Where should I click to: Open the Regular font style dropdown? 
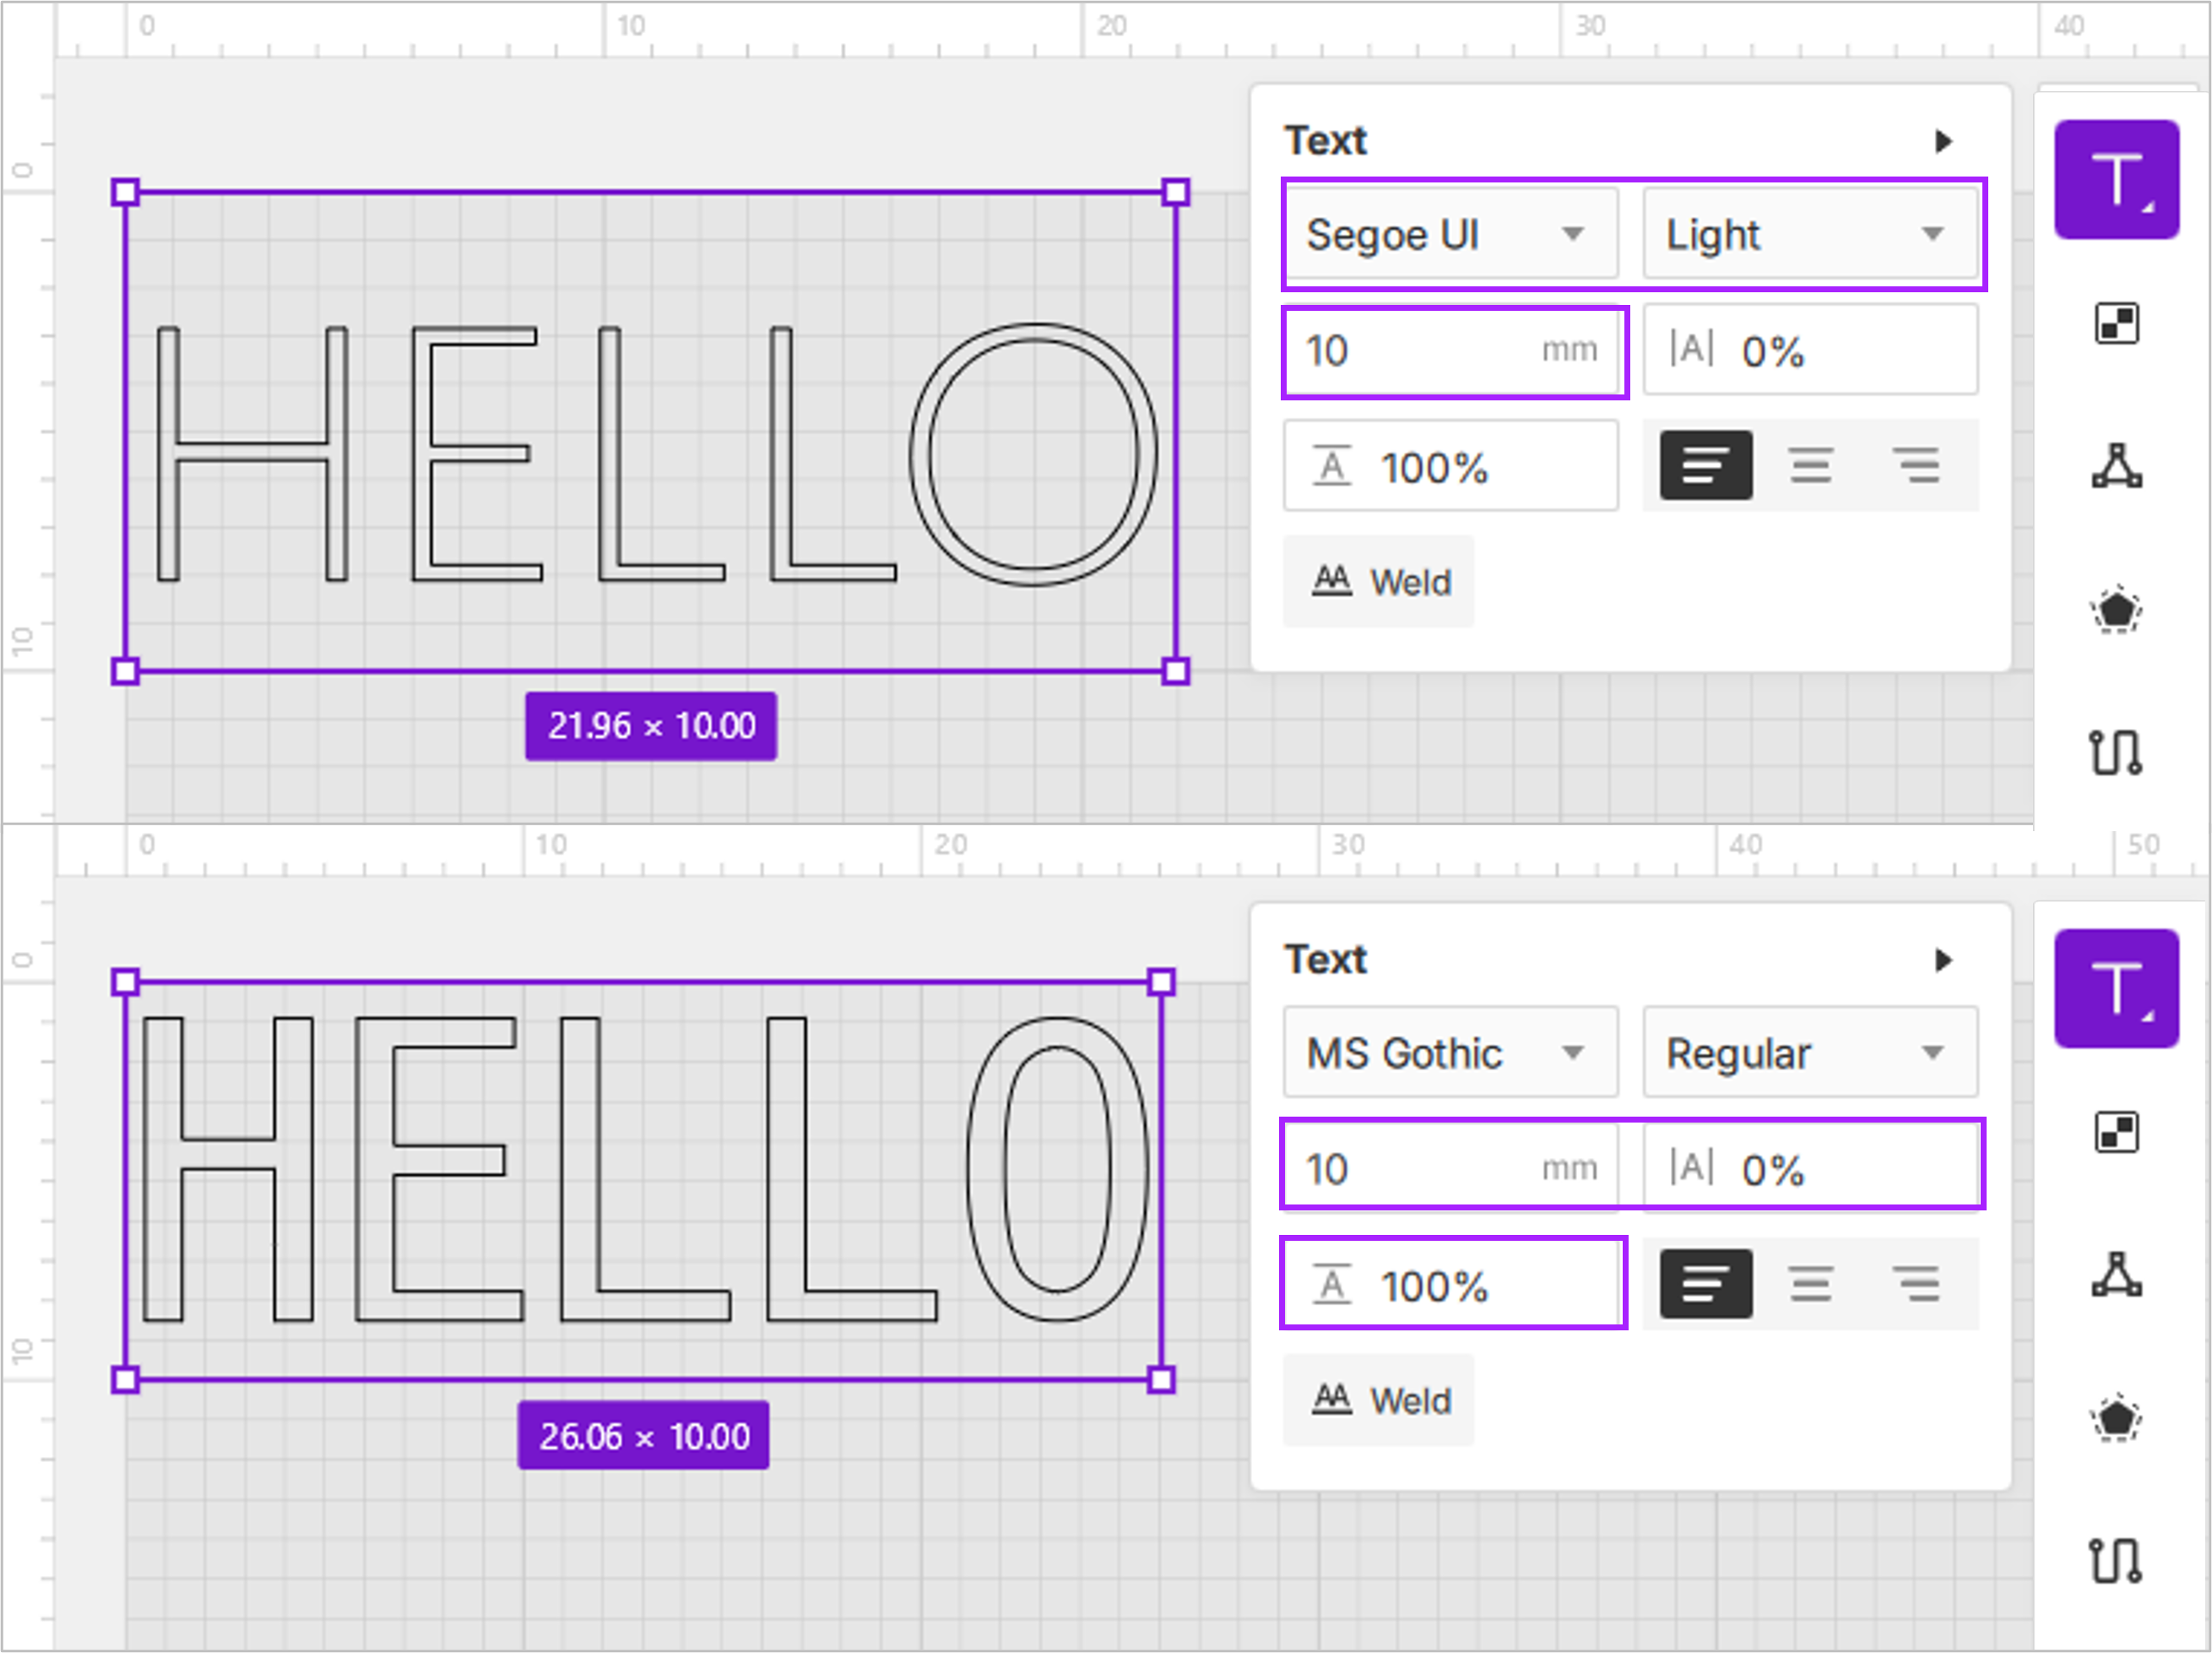pyautogui.click(x=1810, y=1053)
